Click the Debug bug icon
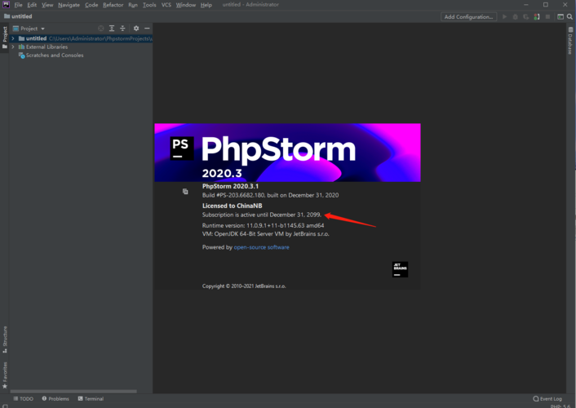The image size is (576, 408). click(515, 17)
